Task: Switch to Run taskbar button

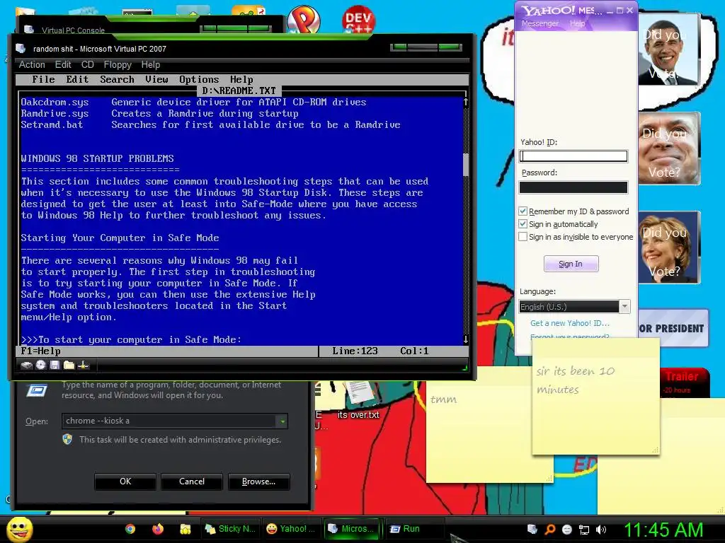Action: pyautogui.click(x=413, y=529)
